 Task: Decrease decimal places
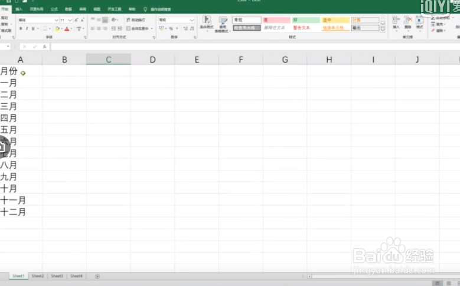click(191, 28)
